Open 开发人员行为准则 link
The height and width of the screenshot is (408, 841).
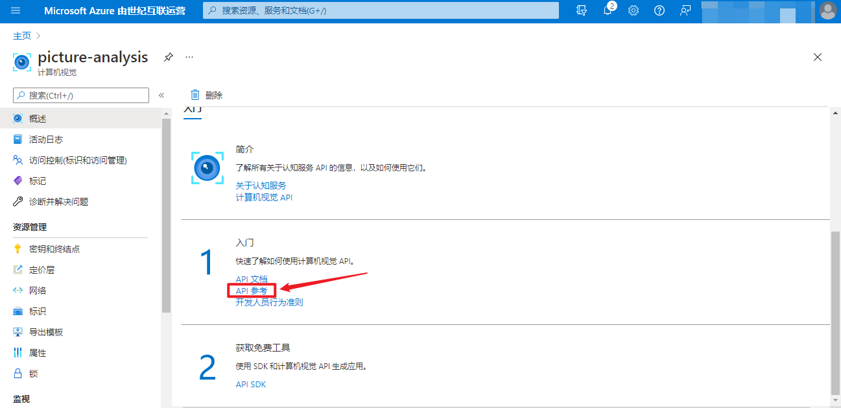pos(269,302)
